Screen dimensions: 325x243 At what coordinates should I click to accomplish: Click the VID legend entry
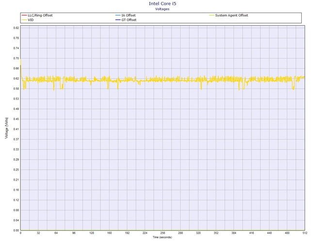pyautogui.click(x=28, y=20)
